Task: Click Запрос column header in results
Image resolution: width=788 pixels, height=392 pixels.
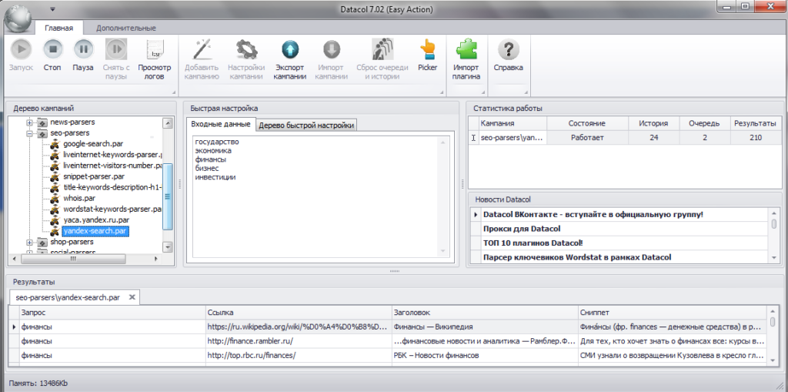Action: [x=112, y=313]
